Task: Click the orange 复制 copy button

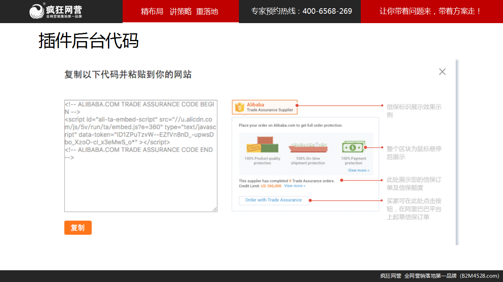Action: (78, 228)
